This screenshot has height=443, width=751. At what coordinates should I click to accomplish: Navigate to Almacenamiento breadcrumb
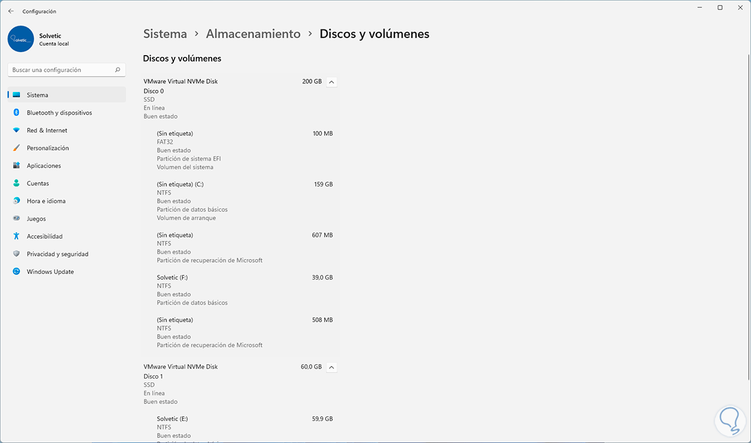point(253,34)
